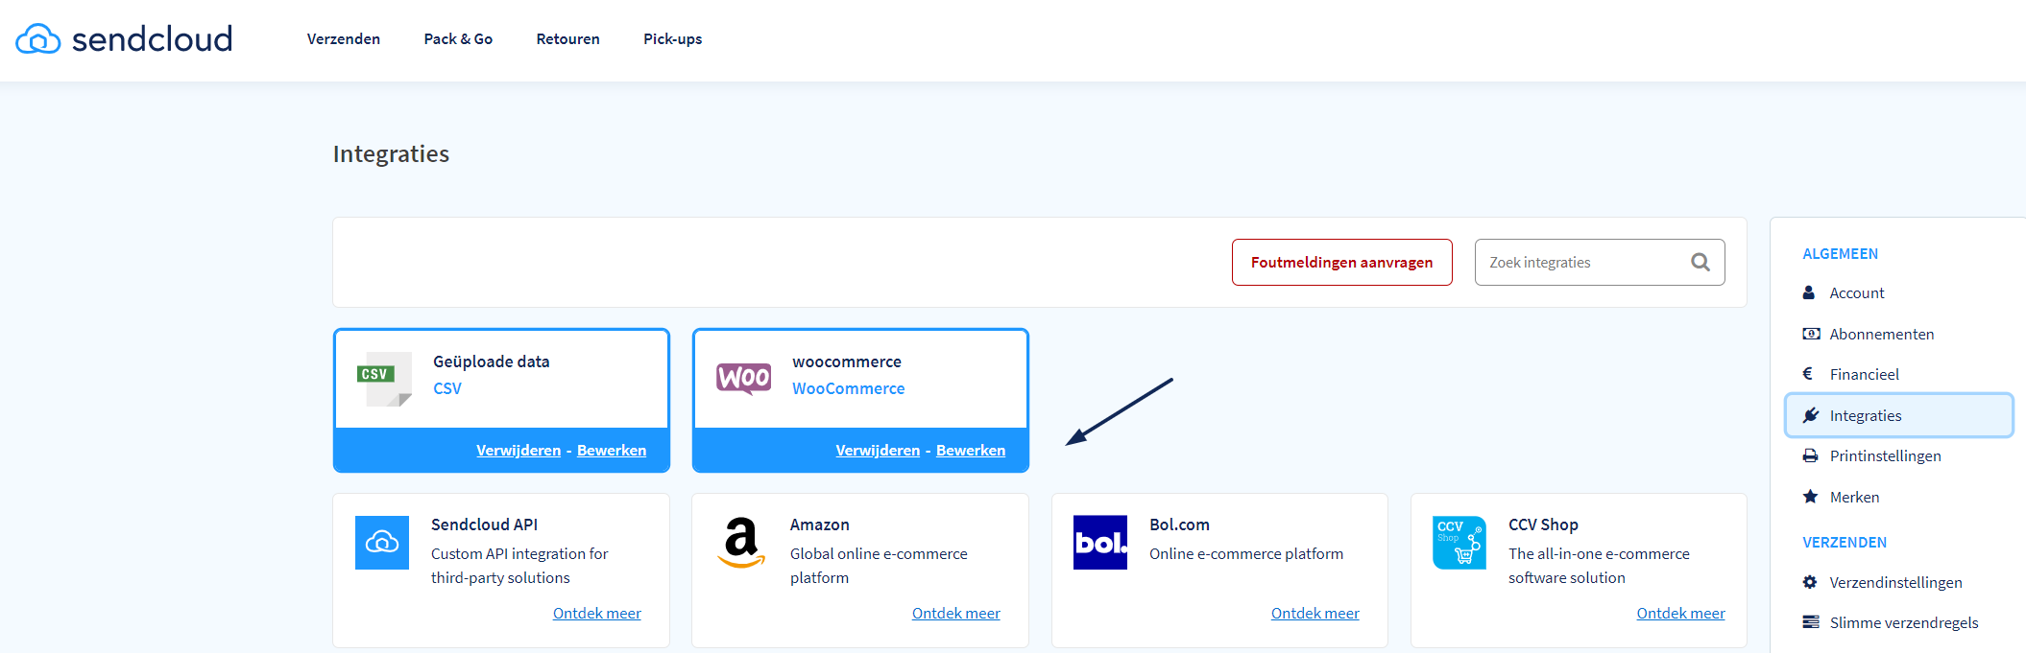This screenshot has width=2026, height=653.
Task: Click Ontdek meer under Bol.com
Action: tap(1314, 613)
